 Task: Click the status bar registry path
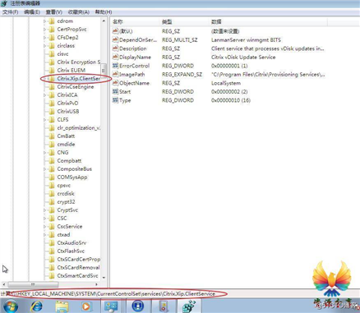(x=108, y=294)
